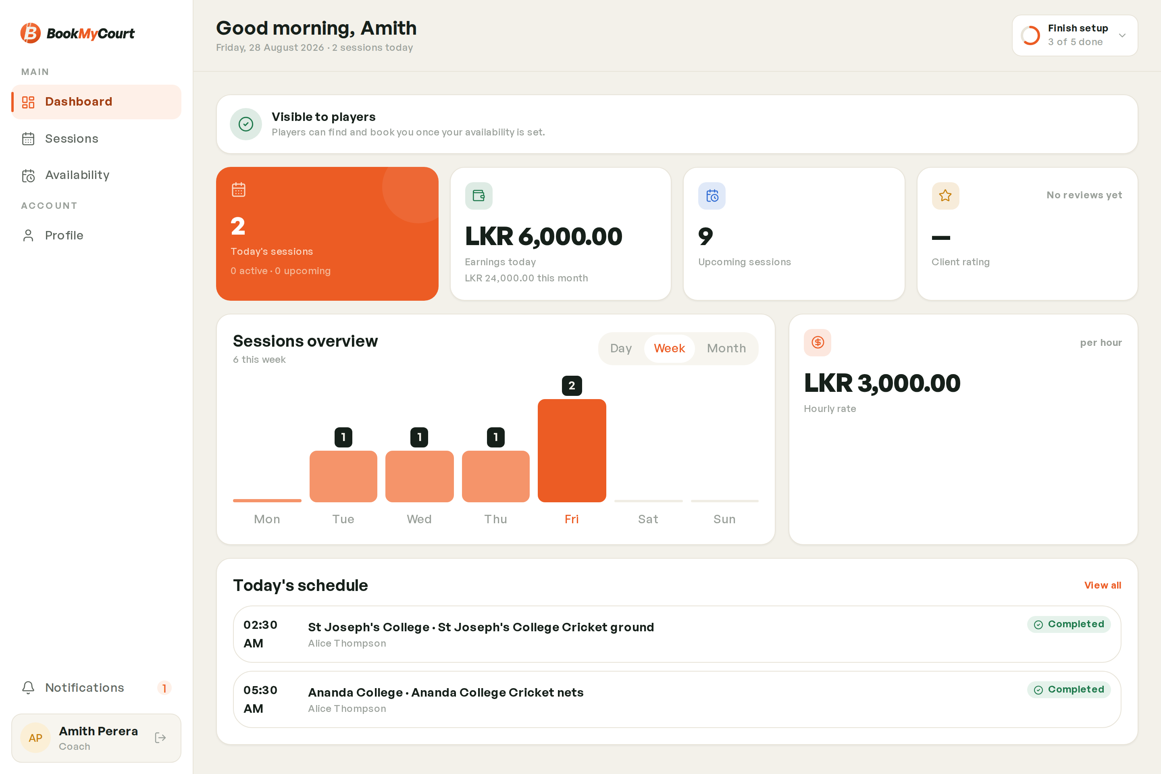Switch Sessions overview to Day view
The height and width of the screenshot is (774, 1161).
pyautogui.click(x=621, y=348)
